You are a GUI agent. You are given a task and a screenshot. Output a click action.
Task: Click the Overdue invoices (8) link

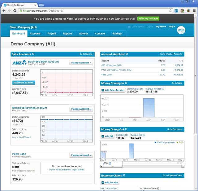click(155, 89)
